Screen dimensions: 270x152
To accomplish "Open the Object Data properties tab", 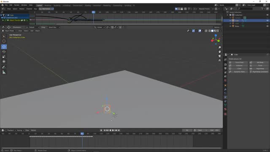I will tap(225, 105).
